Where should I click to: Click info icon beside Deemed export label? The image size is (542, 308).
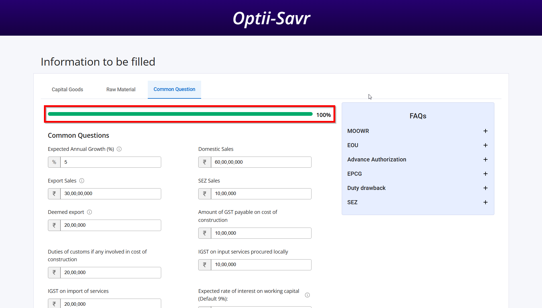89,212
